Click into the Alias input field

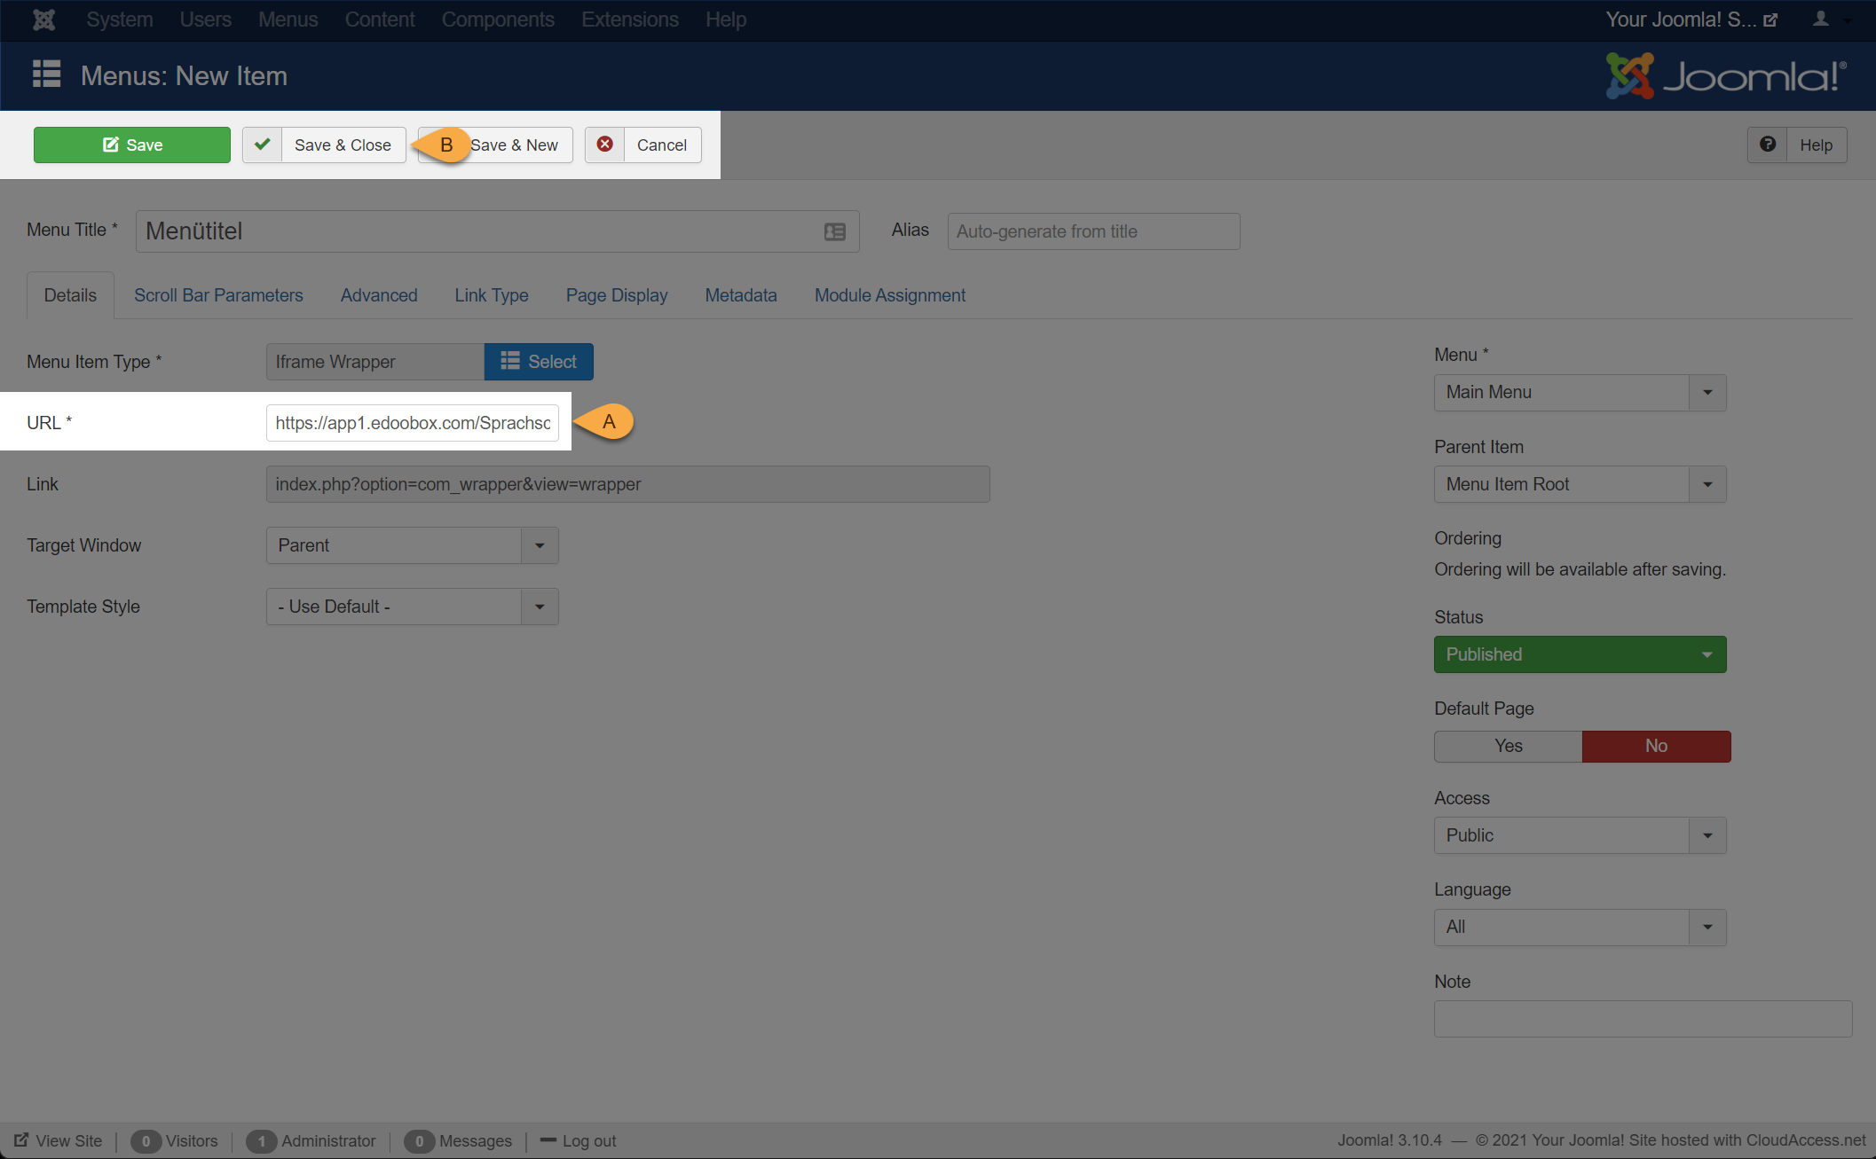(x=1093, y=231)
